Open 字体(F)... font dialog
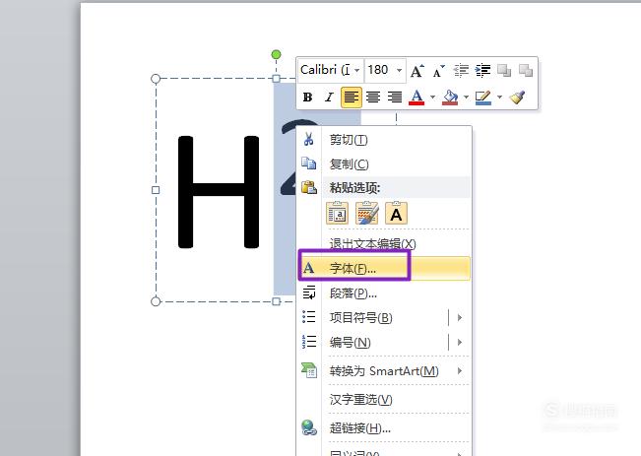The height and width of the screenshot is (456, 641). click(384, 268)
